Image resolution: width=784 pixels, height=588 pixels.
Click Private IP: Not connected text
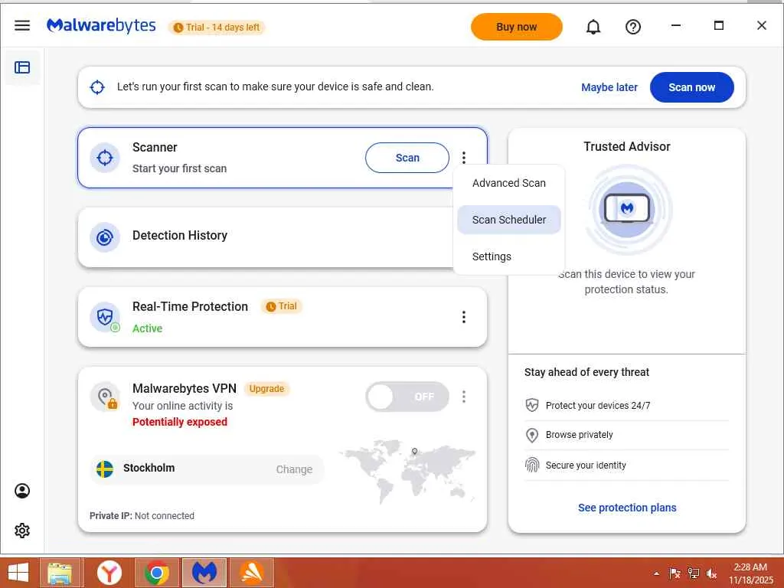[142, 516]
